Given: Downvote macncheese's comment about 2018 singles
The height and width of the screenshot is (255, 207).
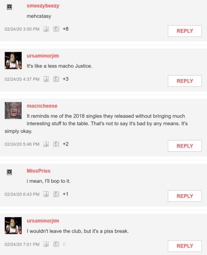Looking at the screenshot, I should 56,144.
